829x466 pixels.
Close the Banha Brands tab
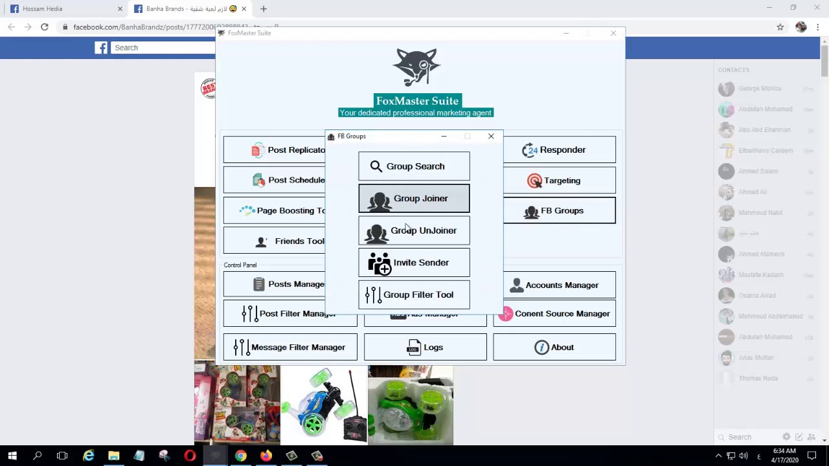point(244,9)
